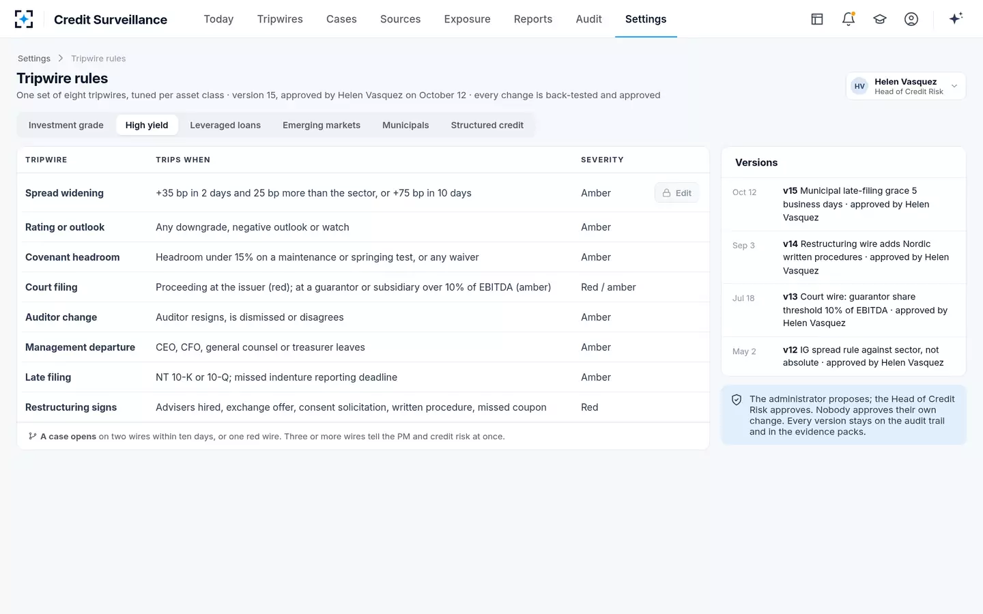983x614 pixels.
Task: Open the user account icon
Action: 911,19
